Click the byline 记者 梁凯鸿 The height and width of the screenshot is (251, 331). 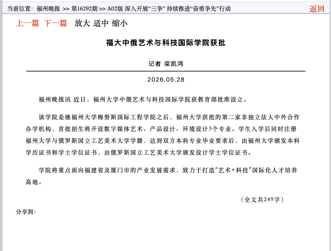point(166,64)
